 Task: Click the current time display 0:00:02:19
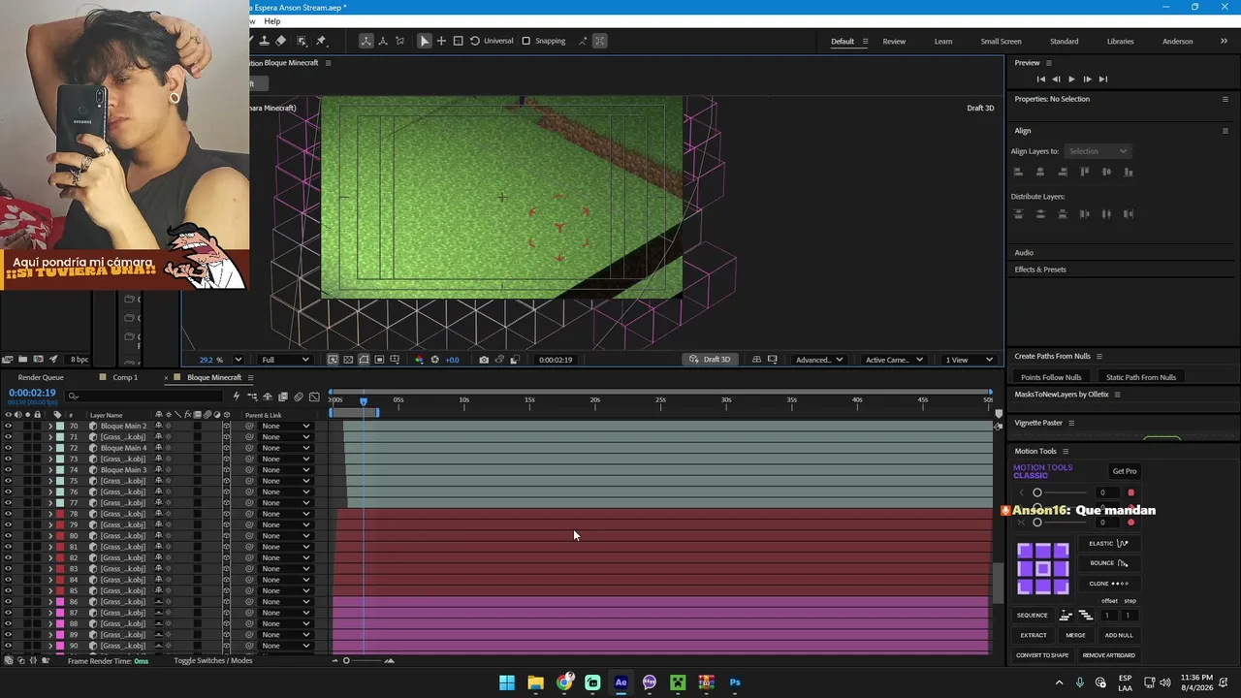[32, 394]
